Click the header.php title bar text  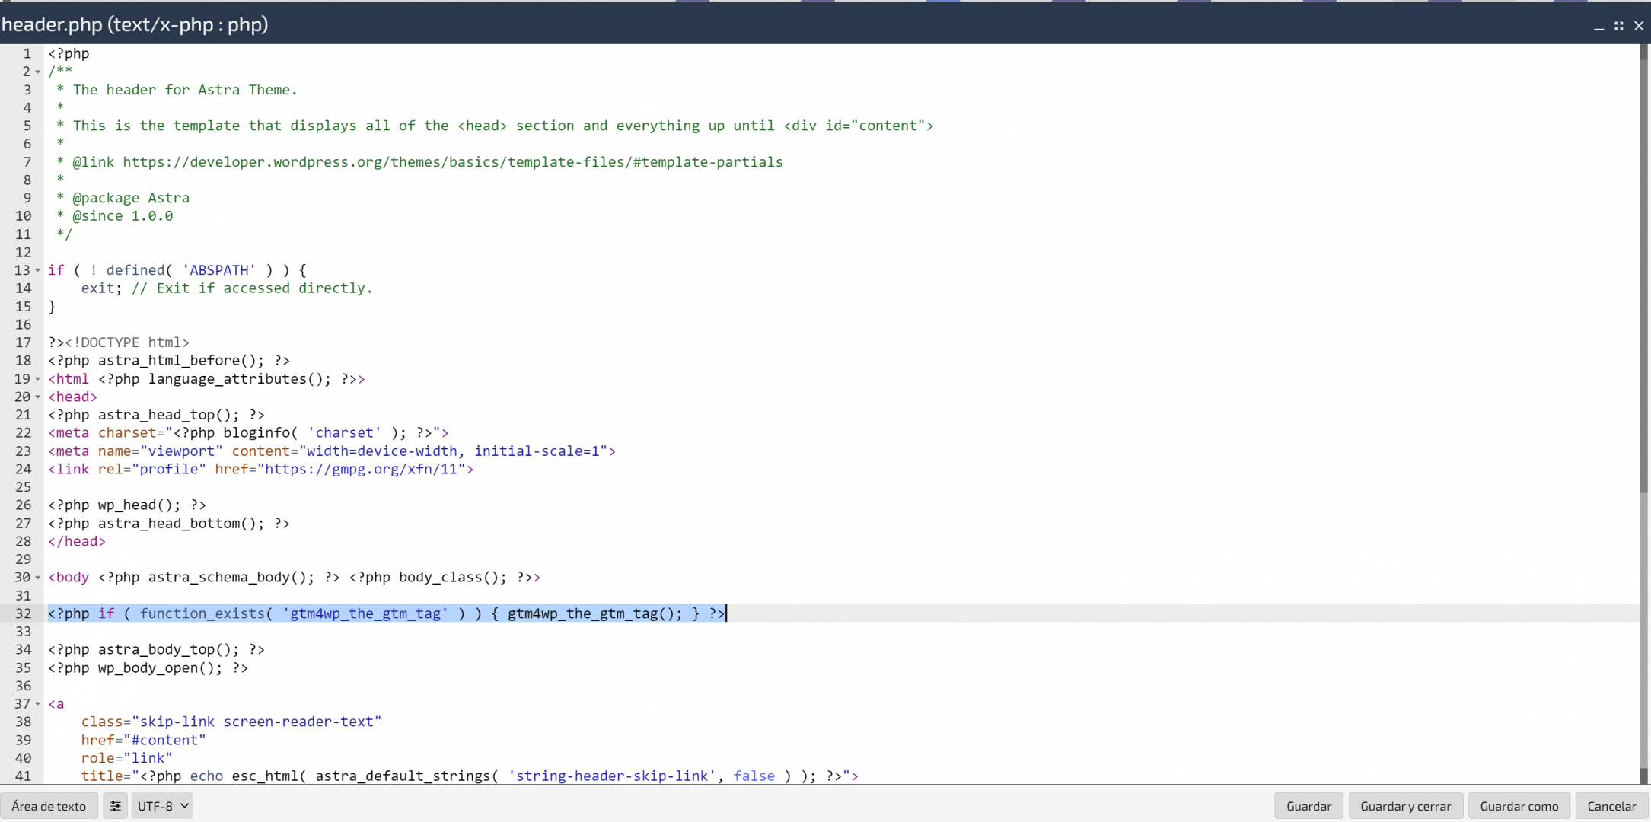(135, 24)
